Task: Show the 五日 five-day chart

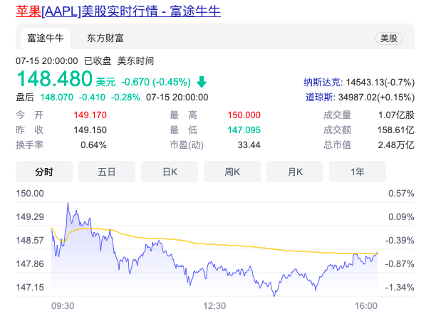Action: [x=107, y=172]
